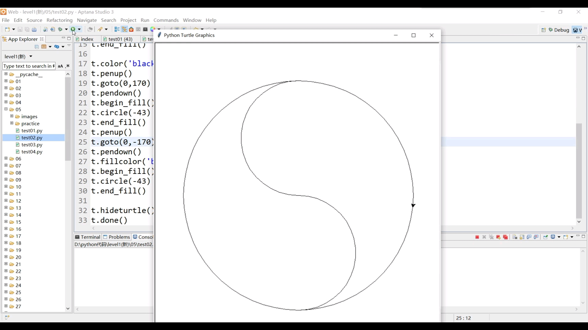Click the down arrow of the editor vertical scrollbar
The width and height of the screenshot is (588, 330).
pyautogui.click(x=579, y=222)
